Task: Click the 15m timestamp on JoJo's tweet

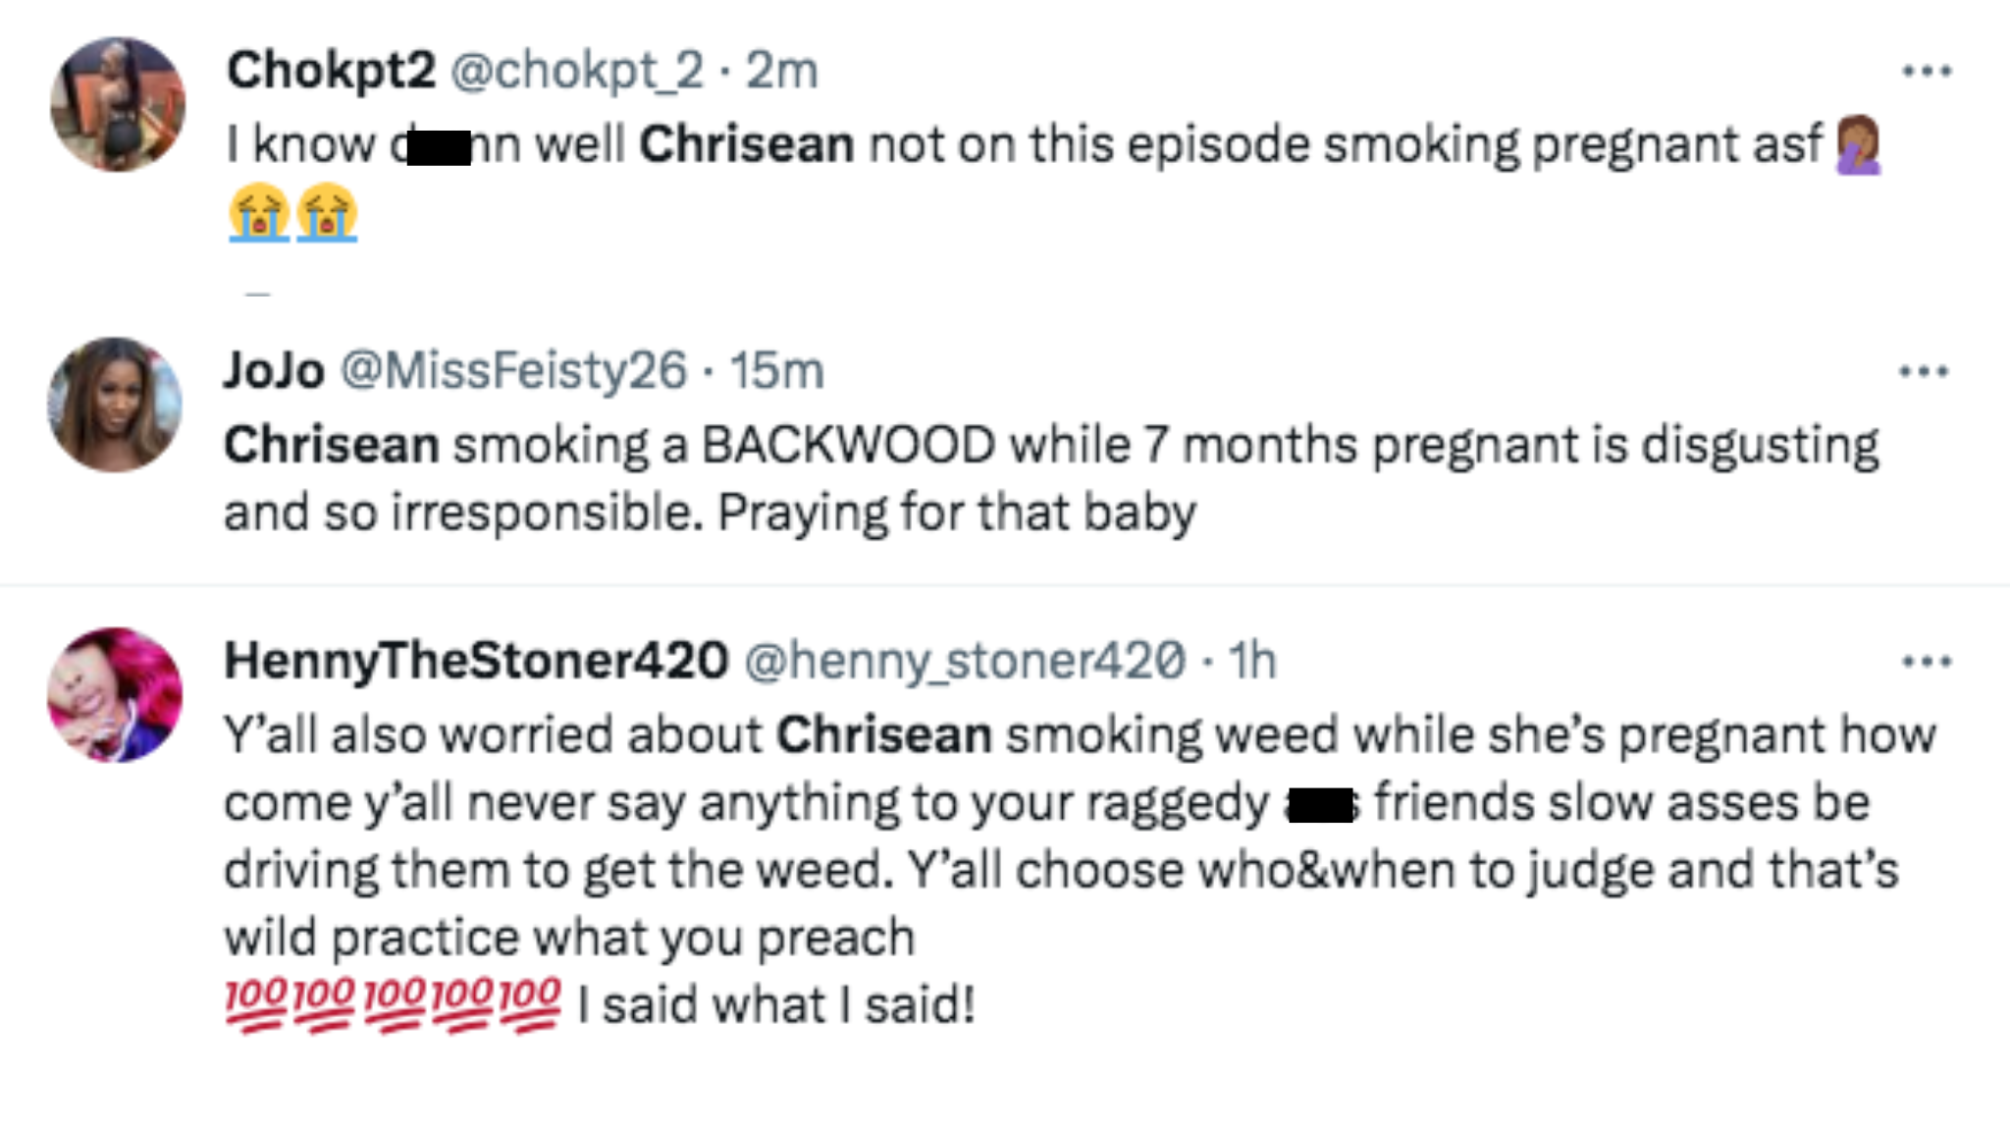Action: (776, 371)
